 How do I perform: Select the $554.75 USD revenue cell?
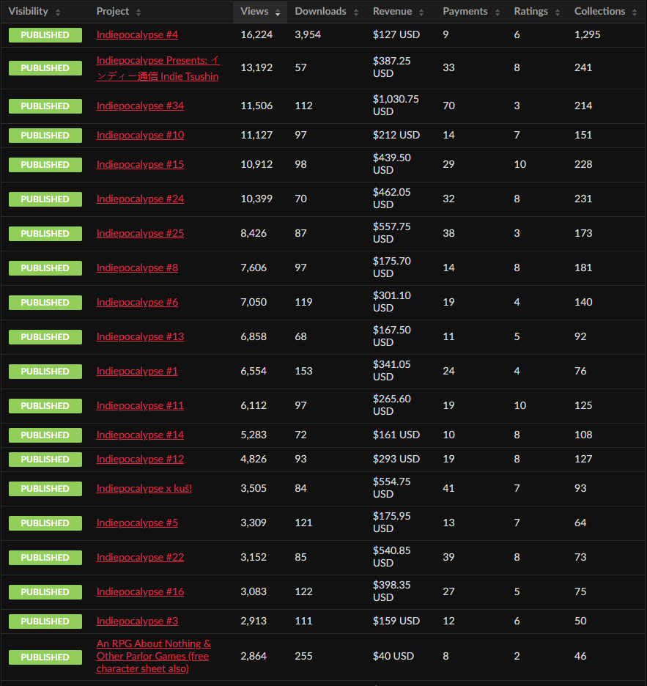[392, 488]
